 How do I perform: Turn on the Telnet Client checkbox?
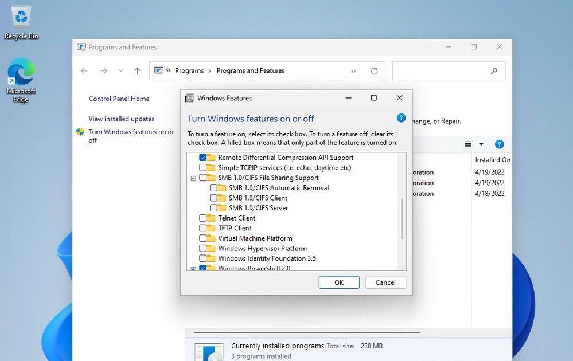coord(203,218)
